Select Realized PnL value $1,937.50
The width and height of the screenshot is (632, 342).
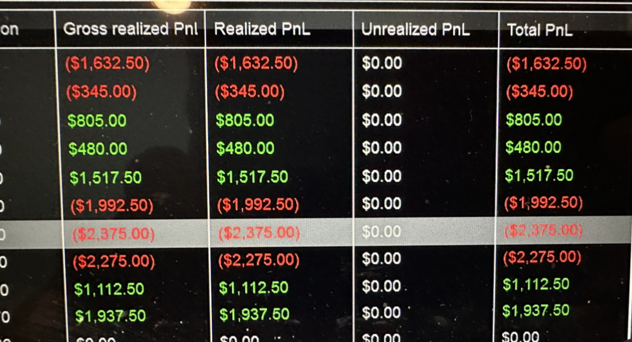[x=254, y=314]
